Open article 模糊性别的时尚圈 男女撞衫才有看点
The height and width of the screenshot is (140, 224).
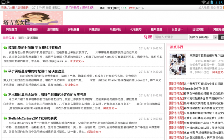coord(35,47)
